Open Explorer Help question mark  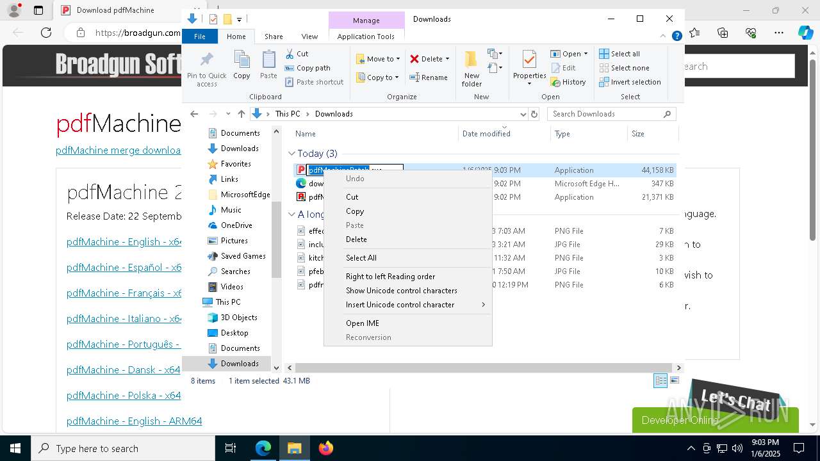[x=676, y=36]
